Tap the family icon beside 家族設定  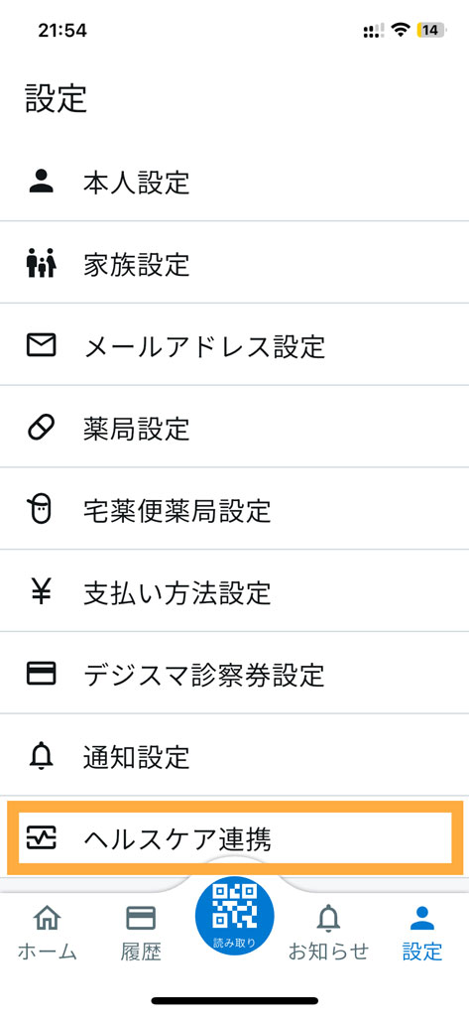click(x=42, y=264)
